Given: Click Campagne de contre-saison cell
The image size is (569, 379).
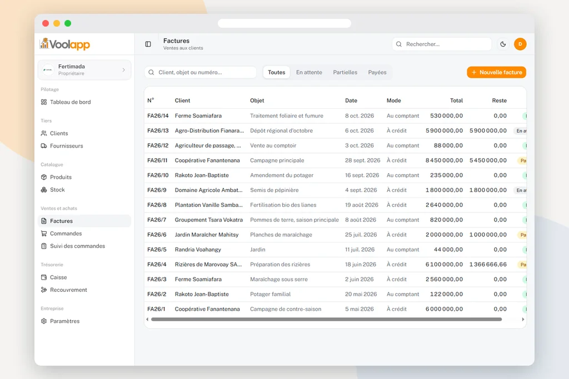Looking at the screenshot, I should coord(286,309).
